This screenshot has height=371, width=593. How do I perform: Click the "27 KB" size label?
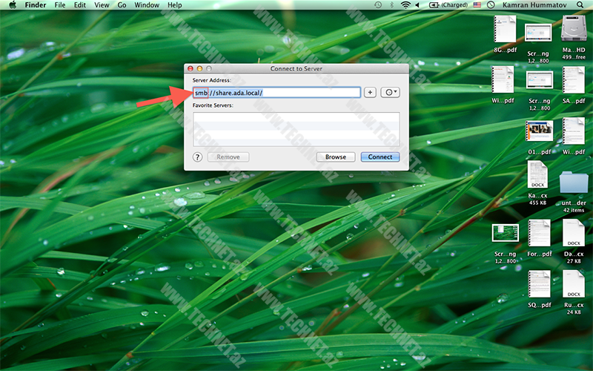click(574, 261)
